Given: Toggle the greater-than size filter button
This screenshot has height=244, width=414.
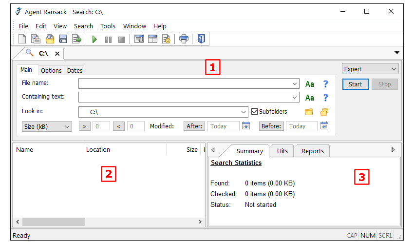Looking at the screenshot, I should (84, 126).
